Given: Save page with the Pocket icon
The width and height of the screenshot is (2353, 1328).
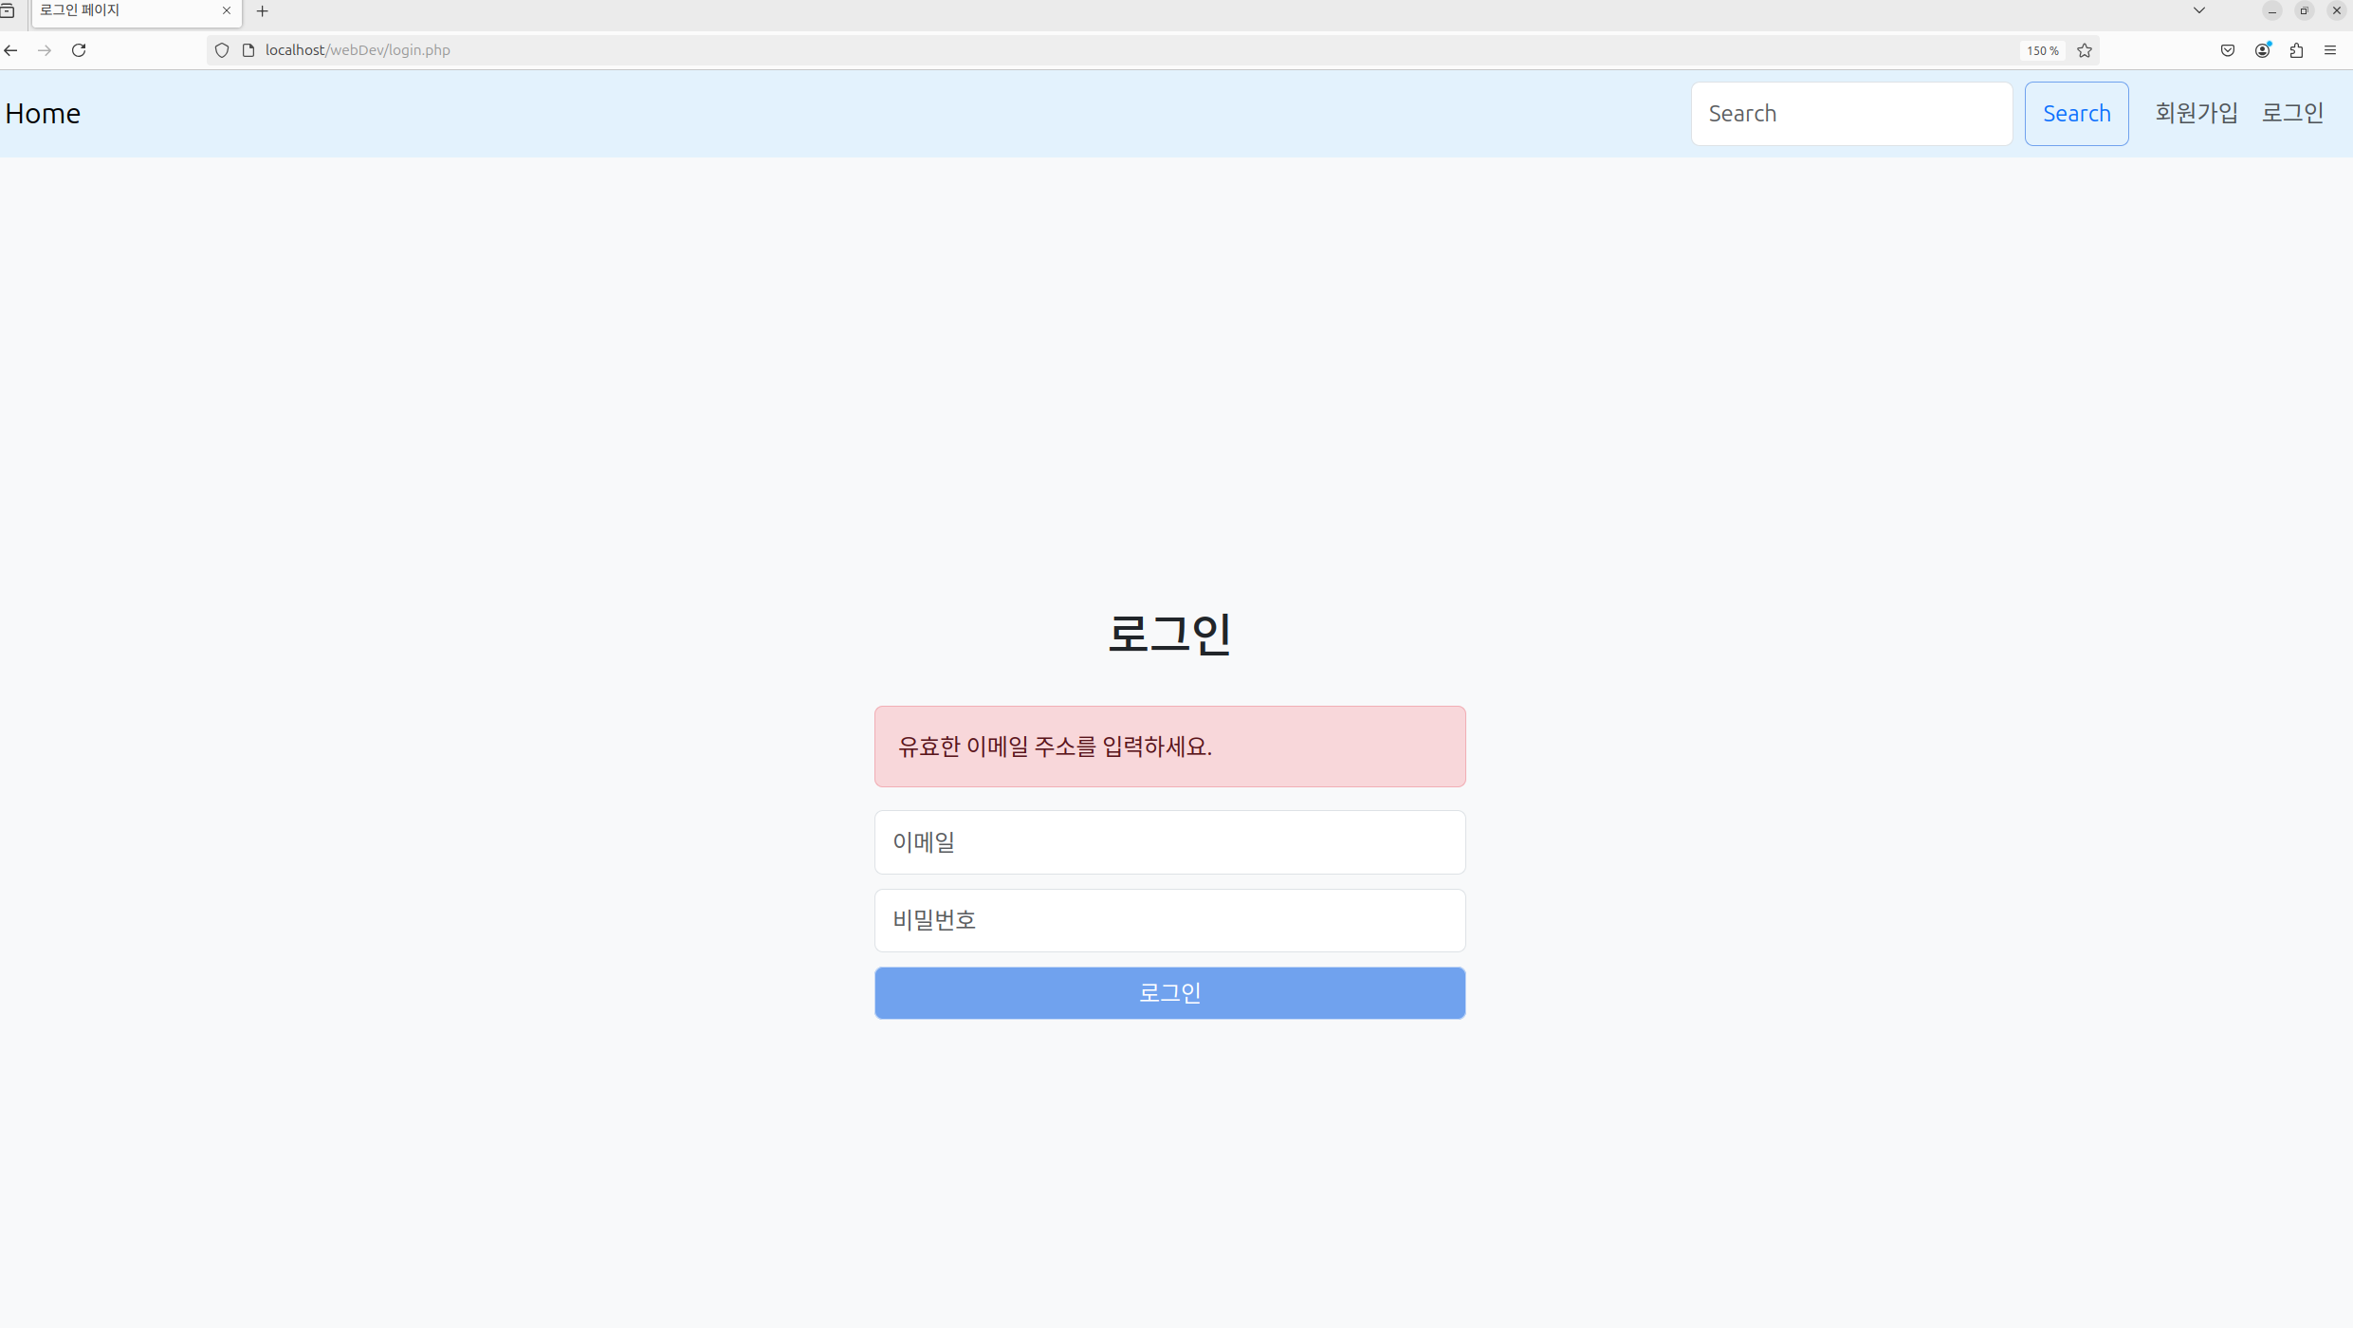Looking at the screenshot, I should coord(2227,49).
